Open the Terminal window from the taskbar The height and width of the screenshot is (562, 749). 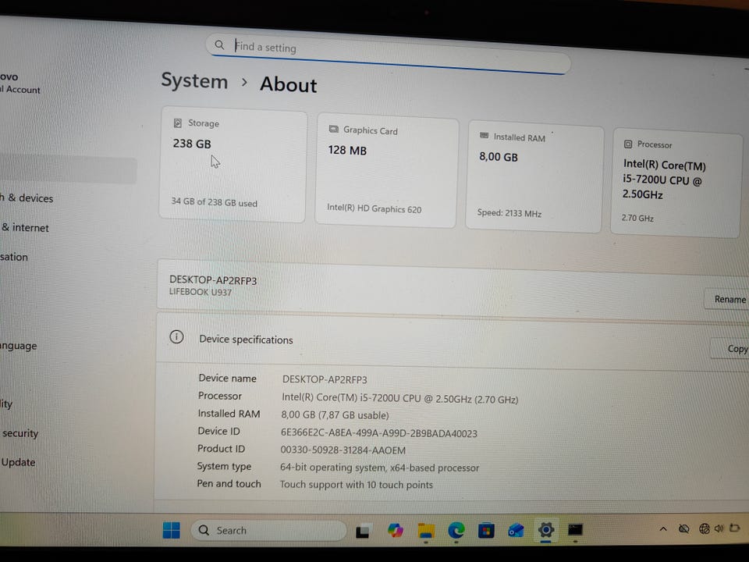(575, 529)
